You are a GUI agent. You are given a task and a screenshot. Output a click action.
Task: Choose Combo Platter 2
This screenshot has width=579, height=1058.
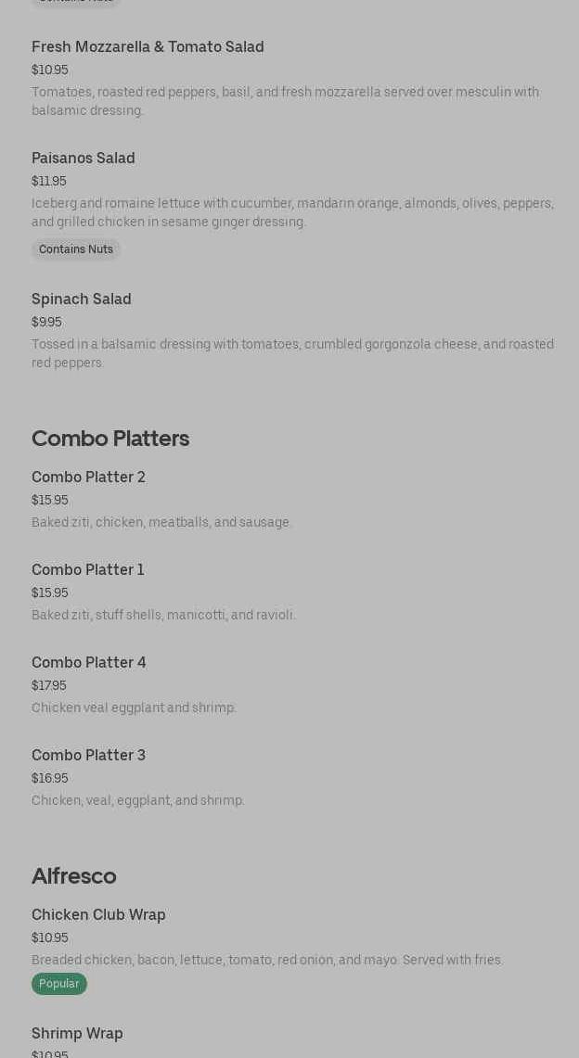pyautogui.click(x=88, y=478)
